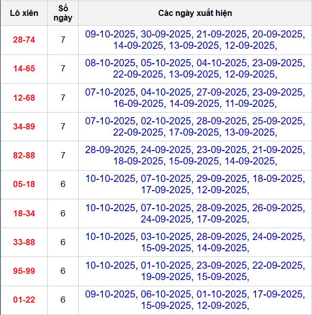The height and width of the screenshot is (315, 312).
Task: Open the 01-22 lô xiên entry
Action: (x=24, y=300)
